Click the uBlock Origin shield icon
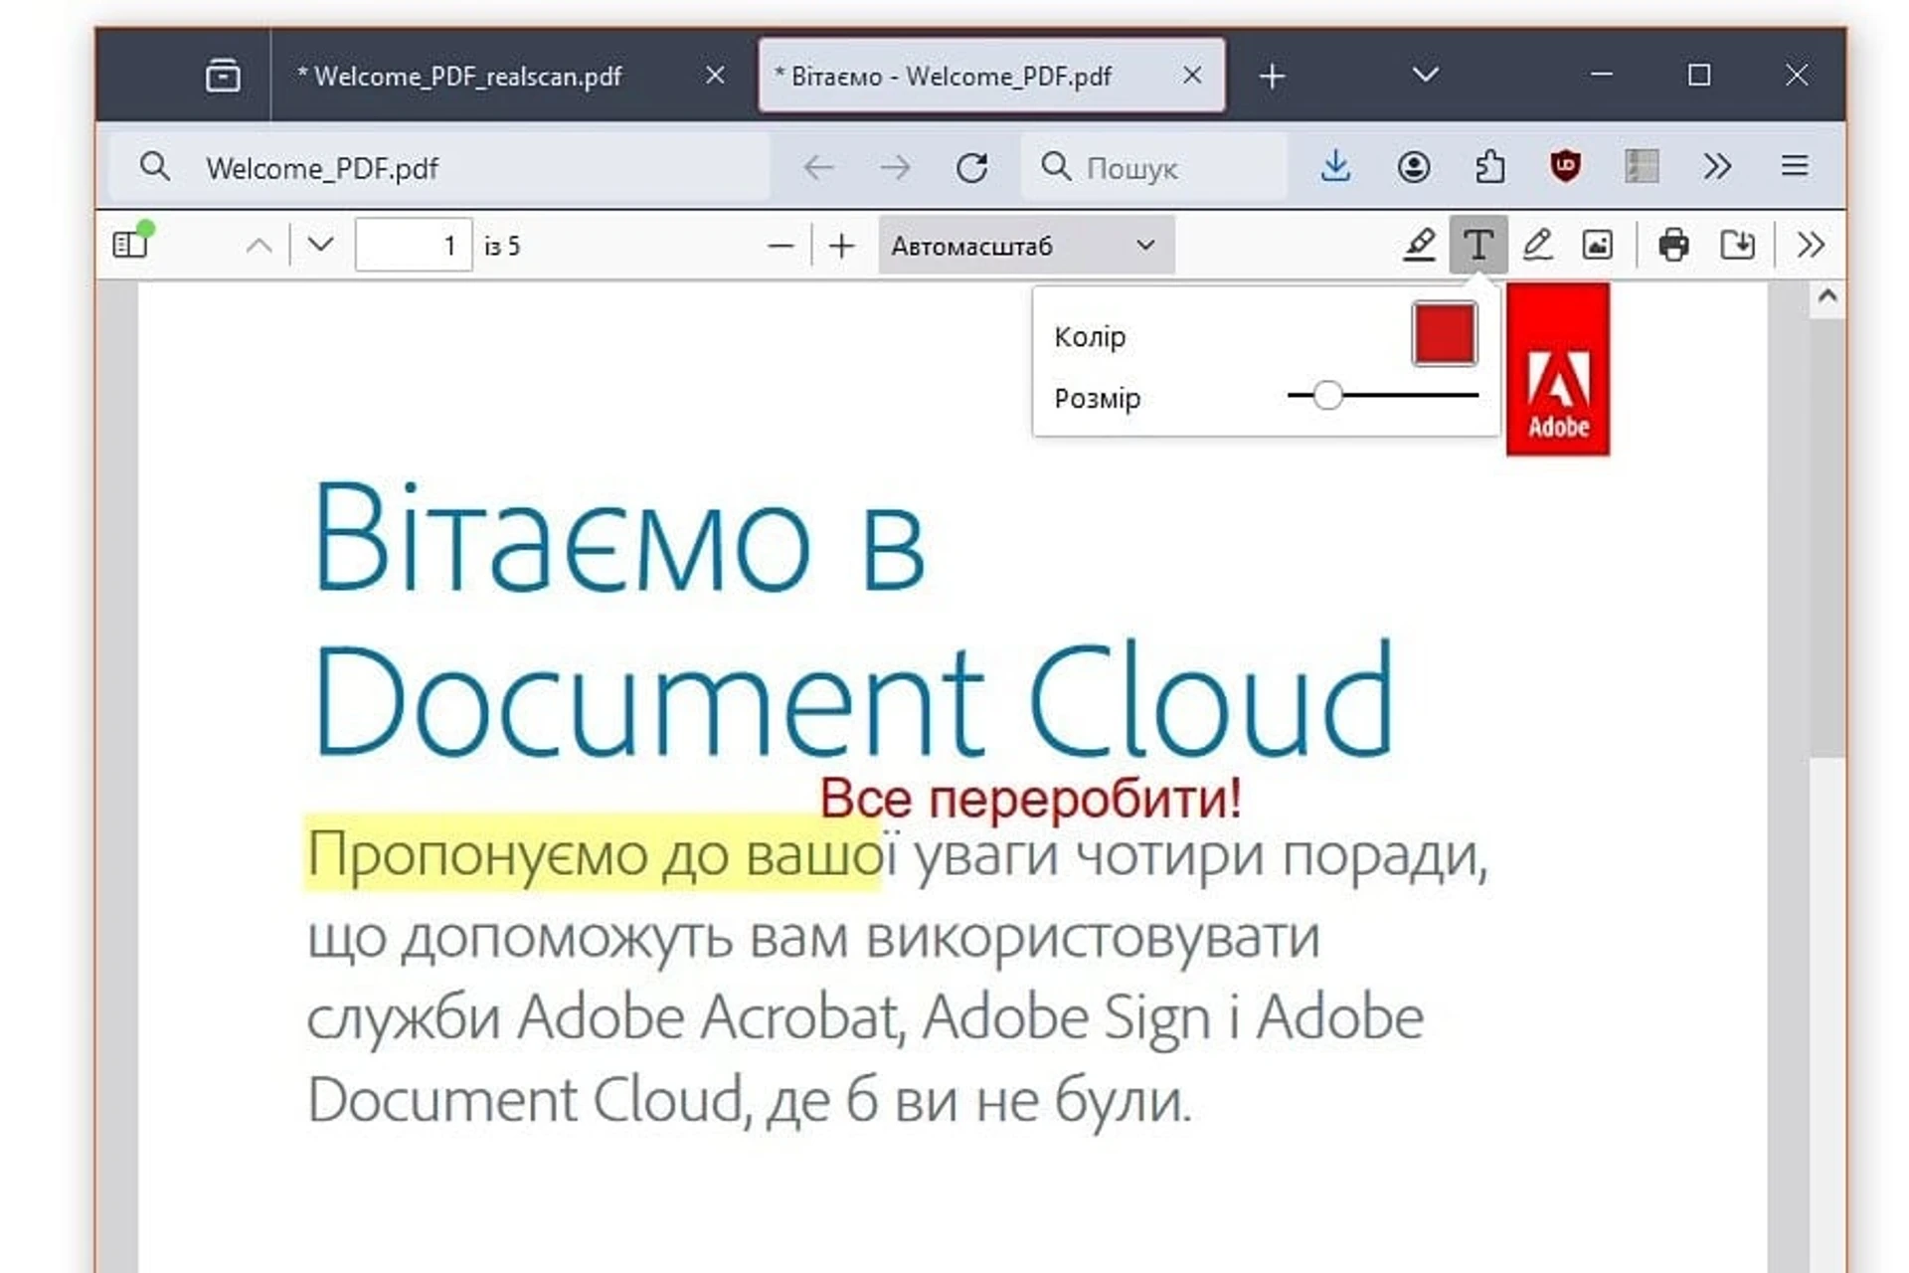Screen dimensions: 1909x1273 [1565, 166]
